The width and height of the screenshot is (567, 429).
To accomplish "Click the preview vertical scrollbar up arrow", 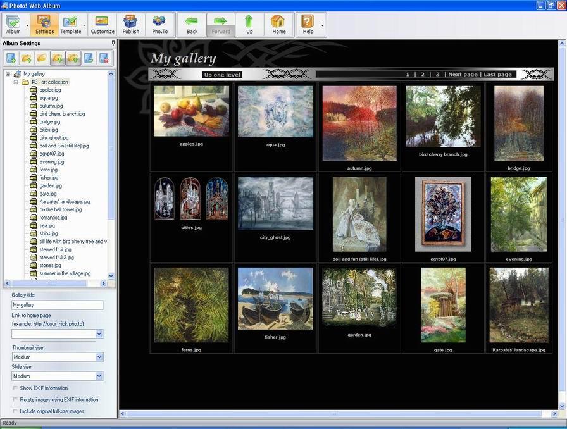I will tap(562, 44).
